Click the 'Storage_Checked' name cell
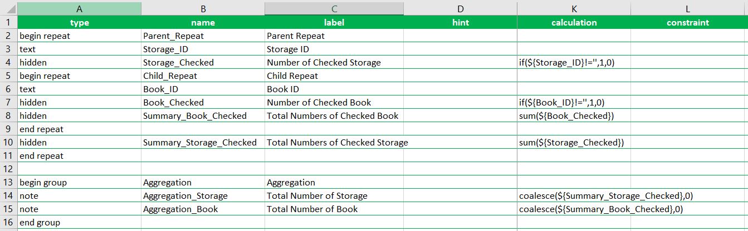The width and height of the screenshot is (748, 231). tap(203, 62)
